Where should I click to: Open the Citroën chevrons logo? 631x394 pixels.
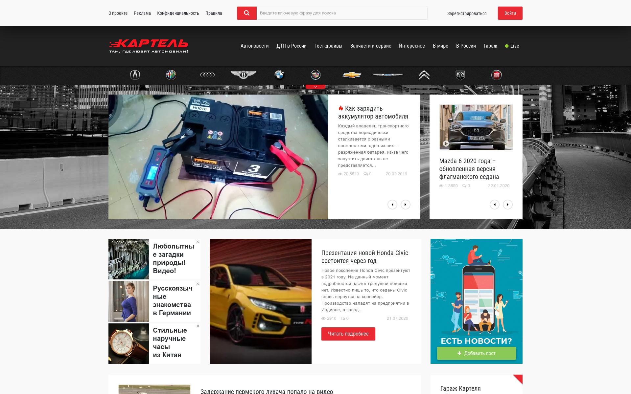click(x=424, y=75)
